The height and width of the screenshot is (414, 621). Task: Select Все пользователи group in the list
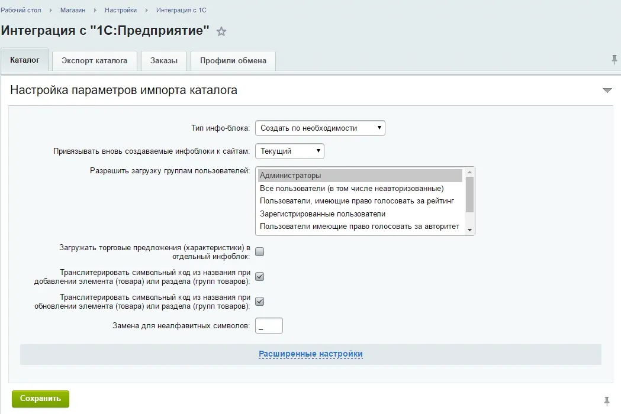pos(360,189)
